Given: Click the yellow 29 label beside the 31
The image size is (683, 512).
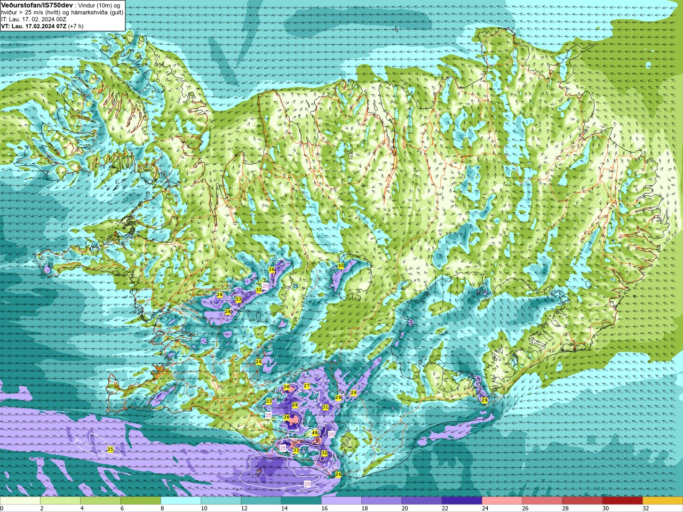Looking at the screenshot, I should point(338,397).
